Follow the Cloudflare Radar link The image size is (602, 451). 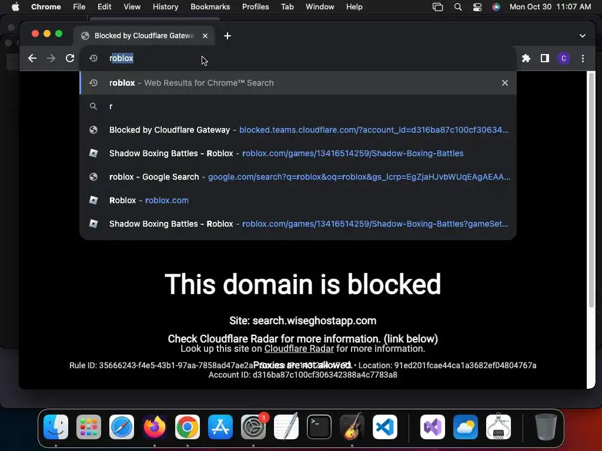pyautogui.click(x=299, y=349)
